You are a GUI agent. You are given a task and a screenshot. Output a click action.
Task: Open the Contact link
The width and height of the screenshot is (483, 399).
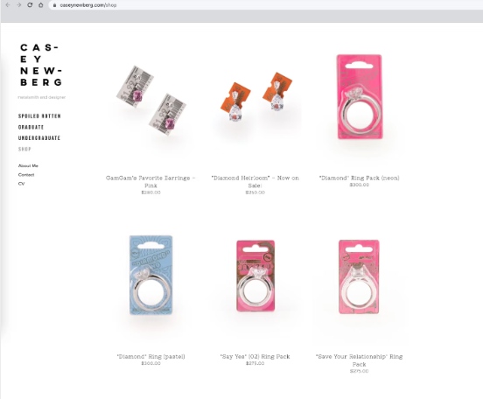26,175
